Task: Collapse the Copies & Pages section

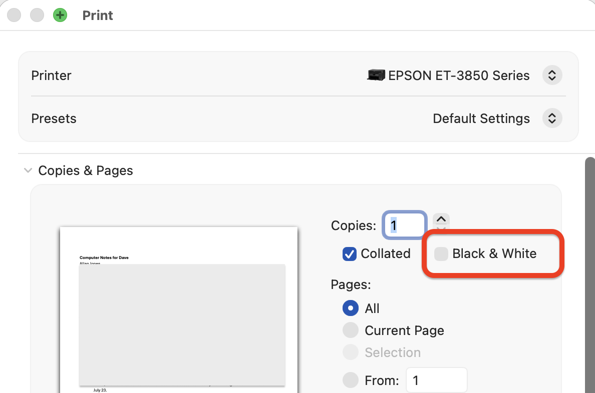Action: click(28, 170)
